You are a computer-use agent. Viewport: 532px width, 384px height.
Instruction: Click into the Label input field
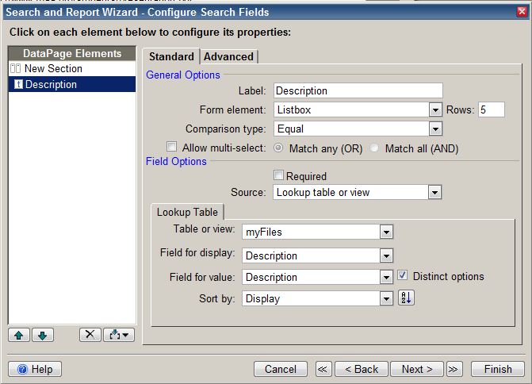click(x=358, y=90)
